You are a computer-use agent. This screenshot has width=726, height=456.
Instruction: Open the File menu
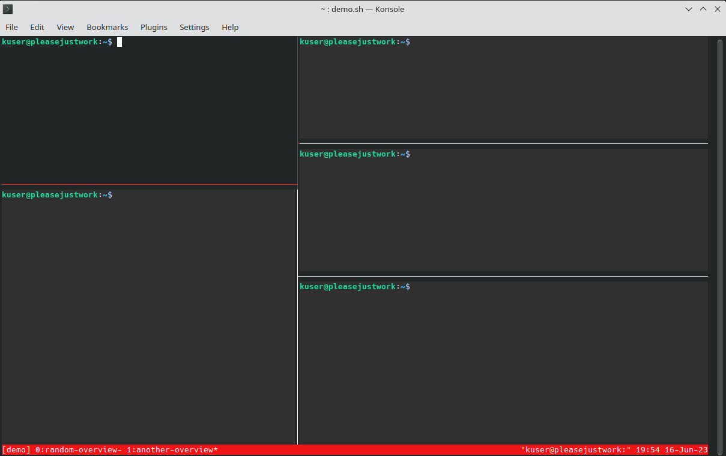[11, 27]
